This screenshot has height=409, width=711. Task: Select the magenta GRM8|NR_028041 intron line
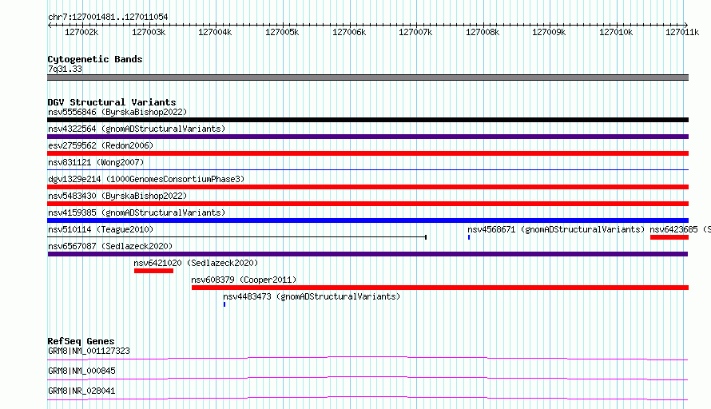click(367, 398)
